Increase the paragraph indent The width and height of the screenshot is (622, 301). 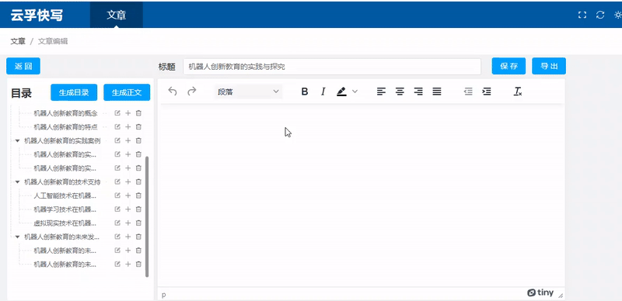487,92
